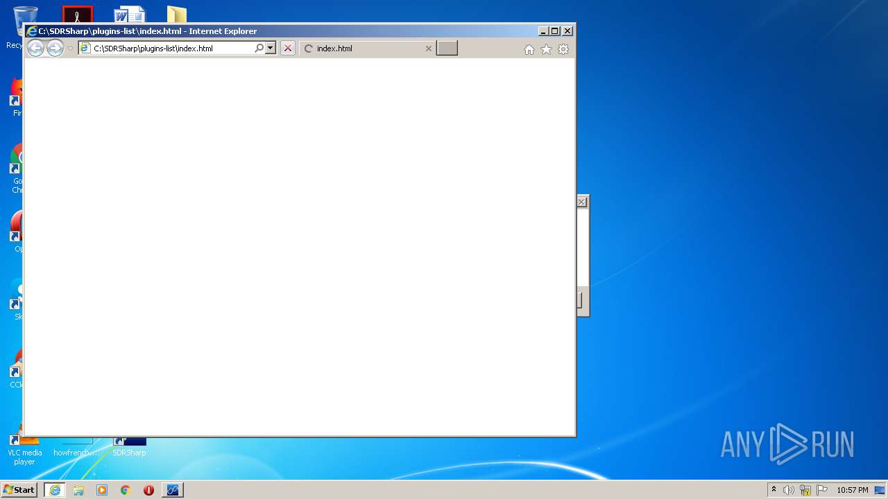Click the 10:57 PM clock

(x=853, y=490)
